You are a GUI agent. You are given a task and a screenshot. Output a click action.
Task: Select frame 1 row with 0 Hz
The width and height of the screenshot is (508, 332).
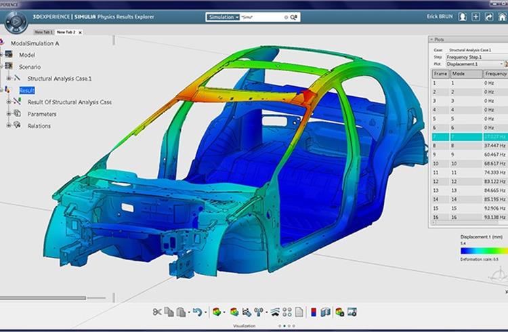(470, 83)
